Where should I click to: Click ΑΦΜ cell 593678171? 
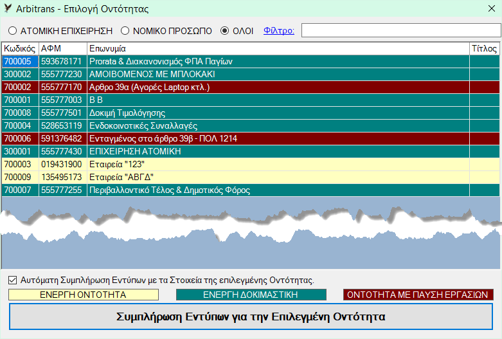tap(63, 62)
